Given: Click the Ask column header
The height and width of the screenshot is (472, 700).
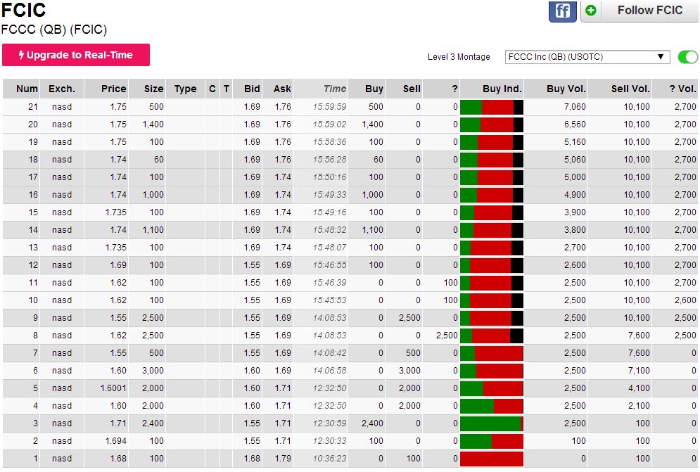Looking at the screenshot, I should point(277,89).
